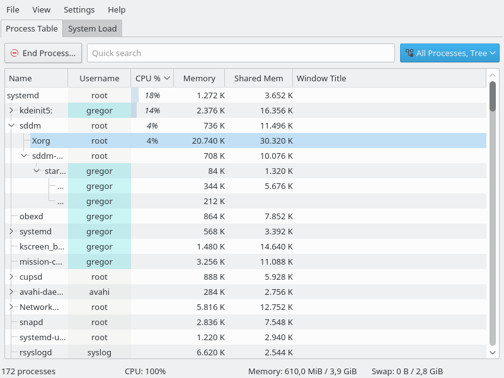Switch to the System Load tab
This screenshot has width=504, height=378.
click(x=92, y=28)
